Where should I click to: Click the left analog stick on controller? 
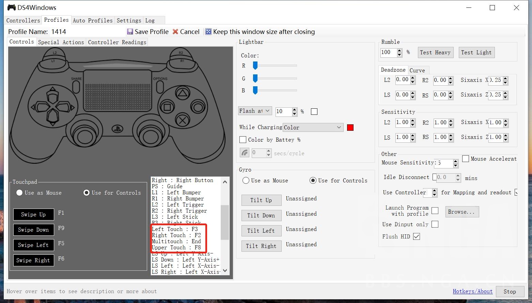click(x=85, y=136)
